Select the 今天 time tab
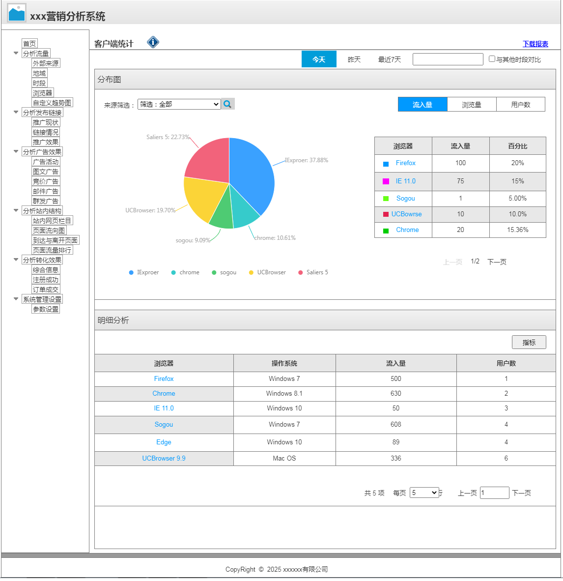The image size is (563, 581). (x=319, y=59)
